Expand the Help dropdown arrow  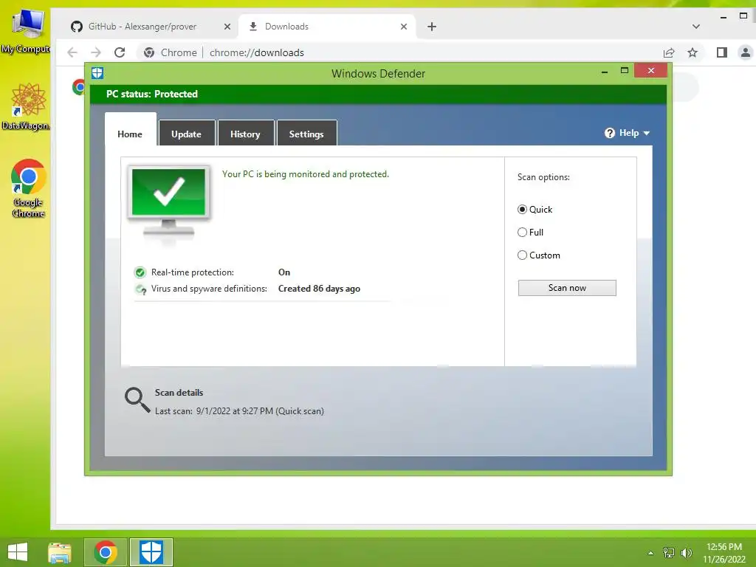click(x=647, y=133)
